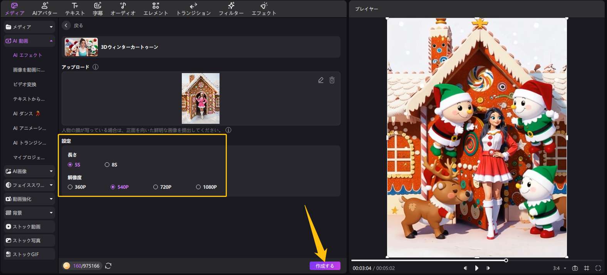Open ストック動画 in sidebar

point(29,227)
